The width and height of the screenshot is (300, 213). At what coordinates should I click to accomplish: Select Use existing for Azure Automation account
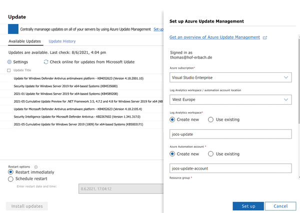click(x=210, y=154)
